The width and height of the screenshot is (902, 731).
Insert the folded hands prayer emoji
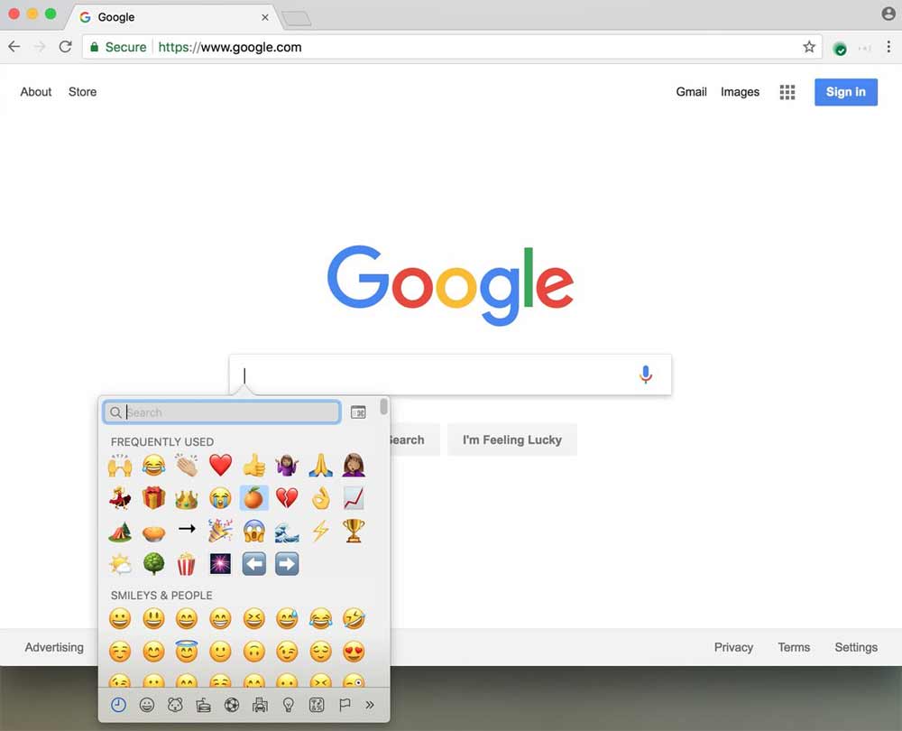point(320,465)
